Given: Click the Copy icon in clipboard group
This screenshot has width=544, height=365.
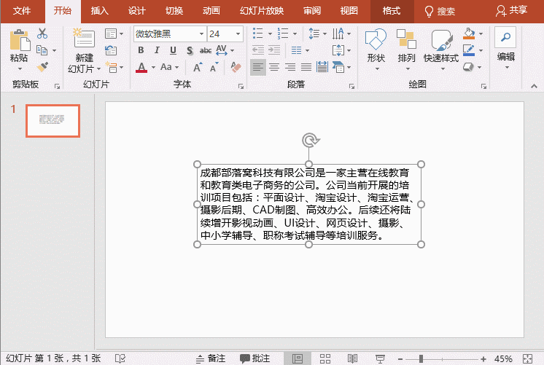Looking at the screenshot, I should click(42, 50).
